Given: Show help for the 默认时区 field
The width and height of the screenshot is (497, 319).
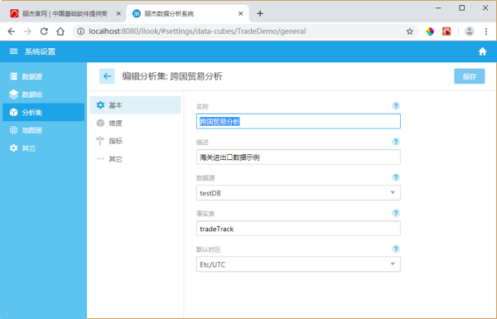Looking at the screenshot, I should (396, 249).
